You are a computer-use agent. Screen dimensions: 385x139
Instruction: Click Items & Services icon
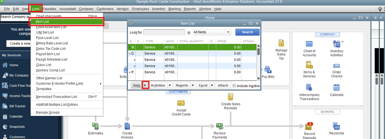click(309, 65)
